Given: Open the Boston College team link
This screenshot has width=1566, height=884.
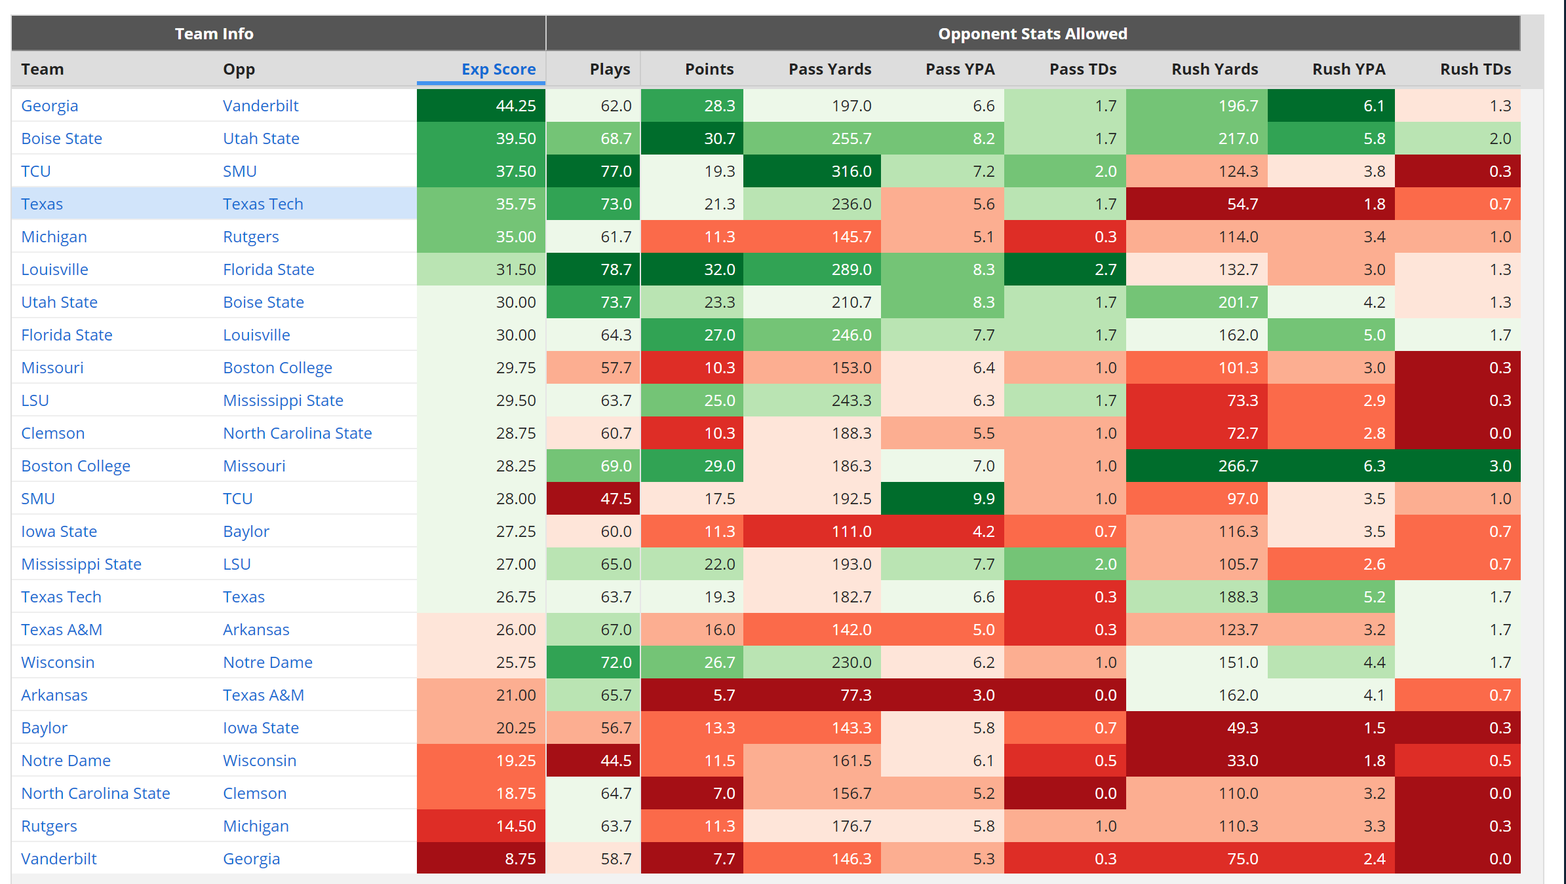Looking at the screenshot, I should point(75,466).
